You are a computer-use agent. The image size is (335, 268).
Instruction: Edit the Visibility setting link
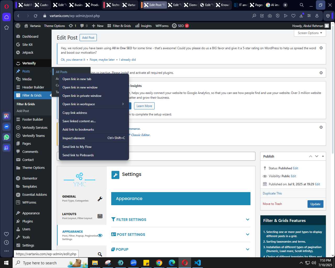293,176
